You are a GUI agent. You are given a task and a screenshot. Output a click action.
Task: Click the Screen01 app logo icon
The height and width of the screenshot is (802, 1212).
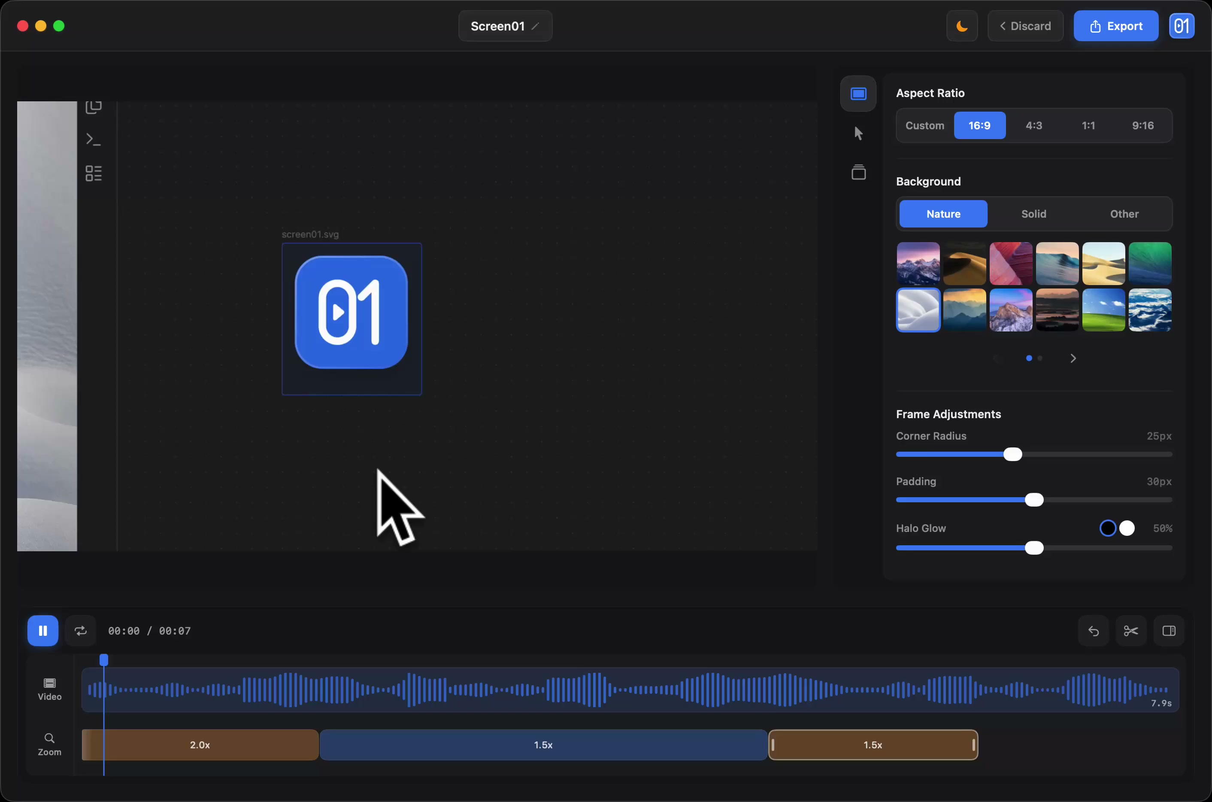pyautogui.click(x=1182, y=26)
